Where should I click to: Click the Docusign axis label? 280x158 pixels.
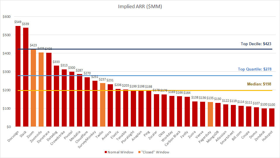13,136
